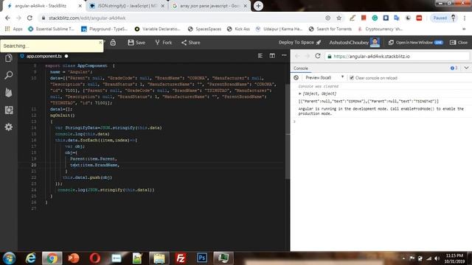The width and height of the screenshot is (472, 265).
Task: Fork the project
Action: pyautogui.click(x=164, y=43)
